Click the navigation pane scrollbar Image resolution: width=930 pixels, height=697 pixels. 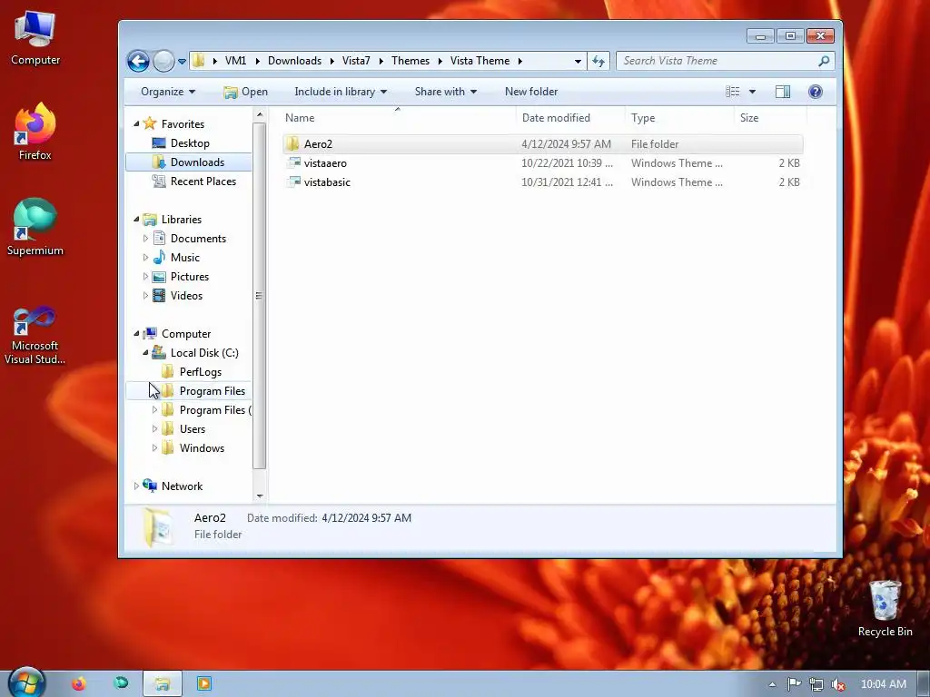[259, 296]
